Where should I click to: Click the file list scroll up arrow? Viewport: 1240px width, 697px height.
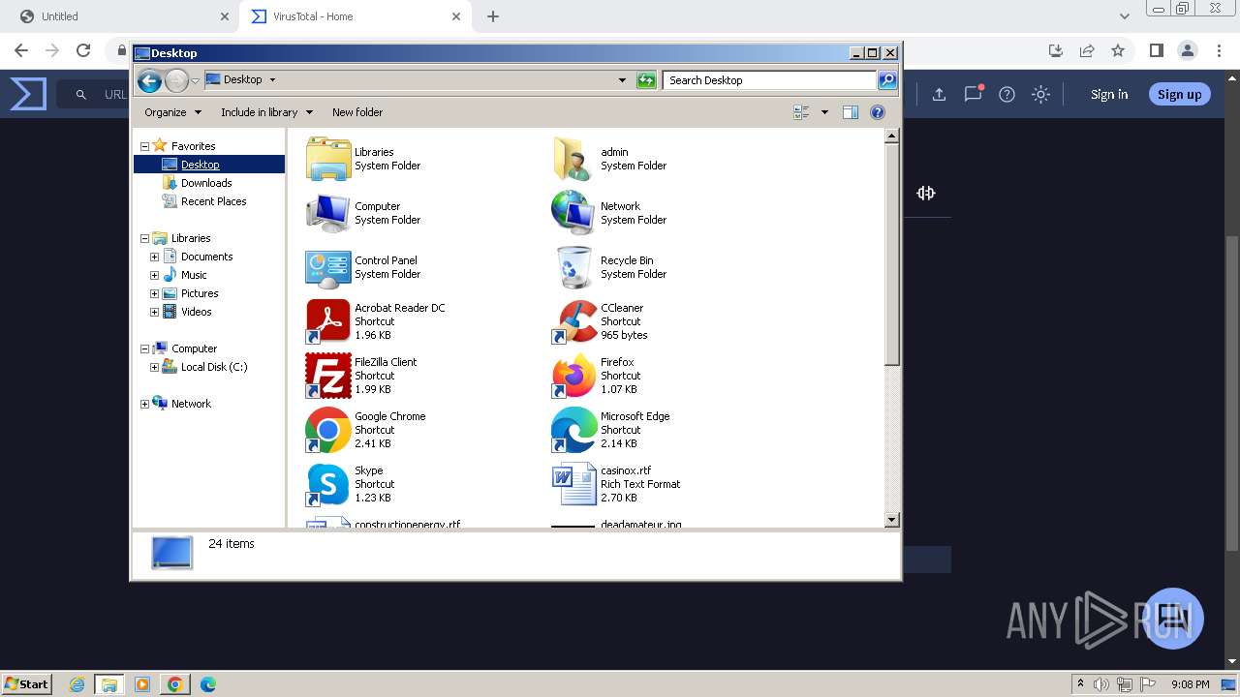892,136
